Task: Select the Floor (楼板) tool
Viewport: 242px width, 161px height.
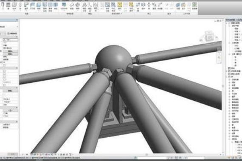Action: point(39,6)
